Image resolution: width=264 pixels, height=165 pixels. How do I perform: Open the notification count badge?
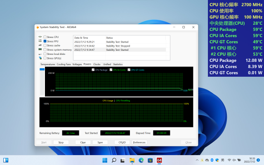point(258,160)
